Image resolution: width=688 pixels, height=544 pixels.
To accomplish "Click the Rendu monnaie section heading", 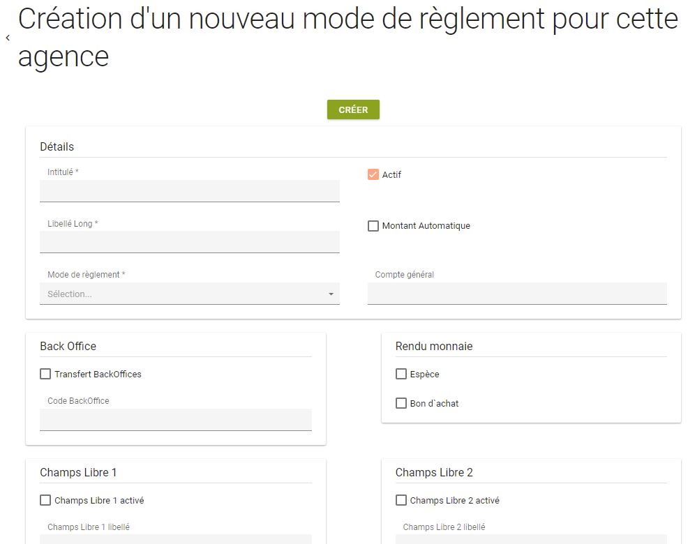I will (x=434, y=346).
